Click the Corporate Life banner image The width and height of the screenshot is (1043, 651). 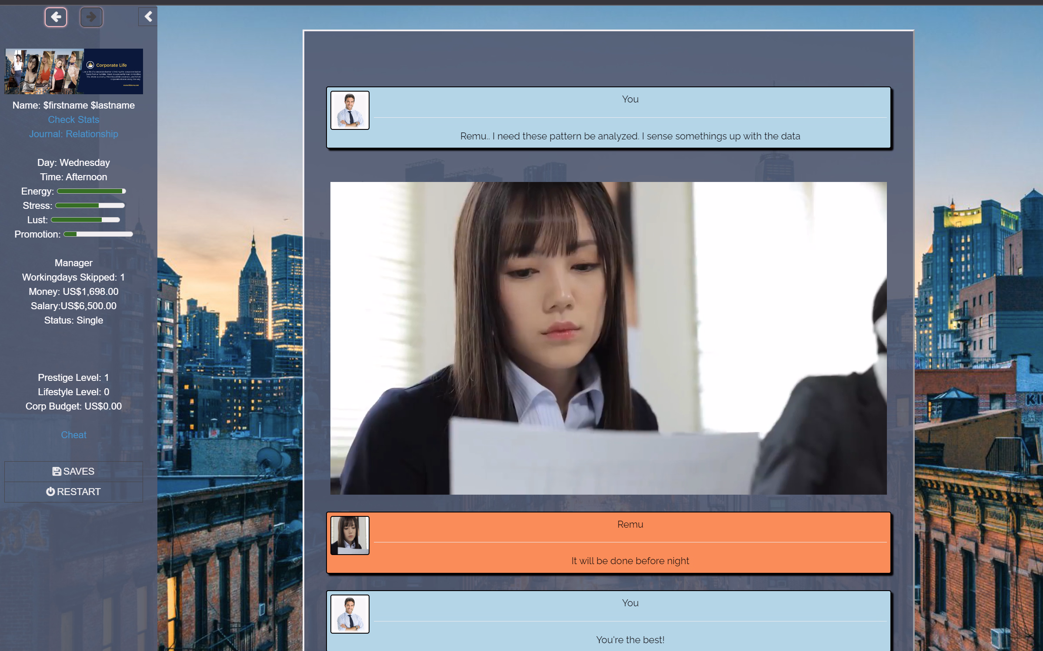(73, 71)
